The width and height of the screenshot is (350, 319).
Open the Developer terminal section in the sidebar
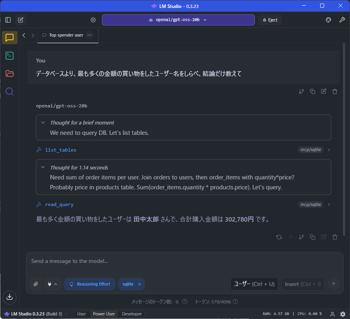click(x=10, y=56)
